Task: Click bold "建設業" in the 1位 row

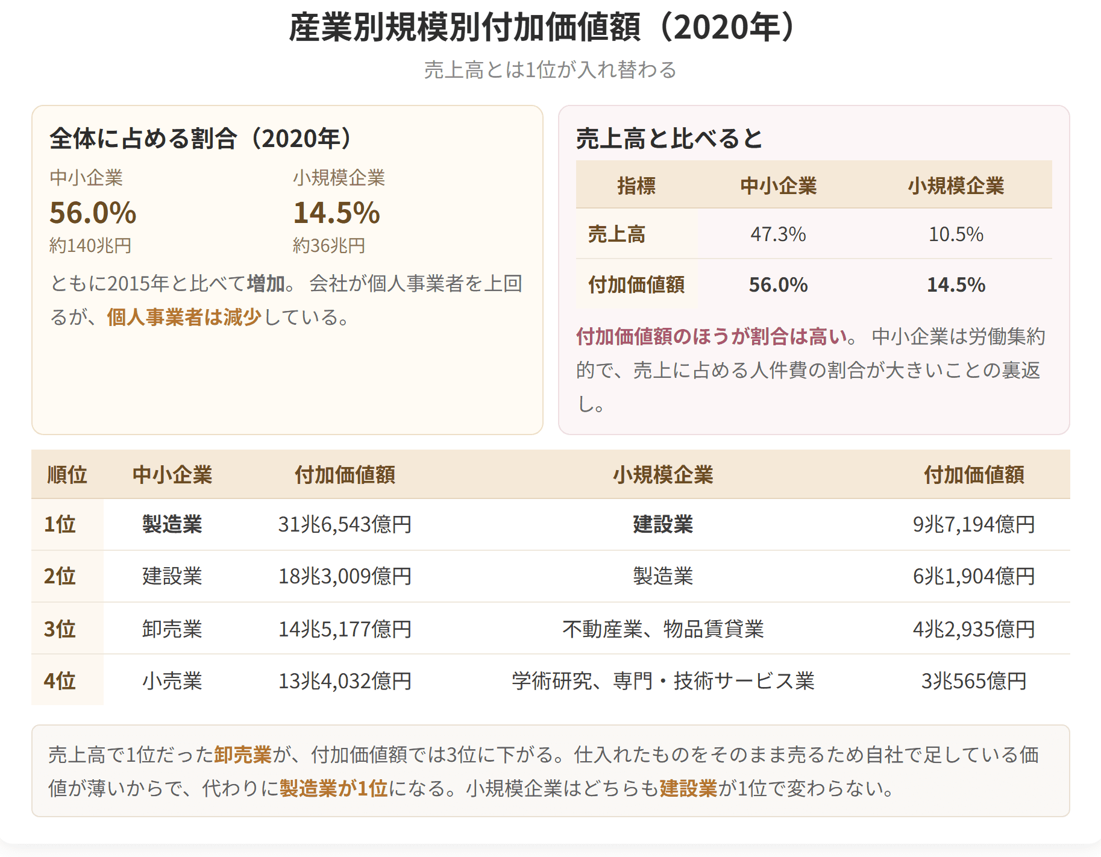Action: (663, 524)
